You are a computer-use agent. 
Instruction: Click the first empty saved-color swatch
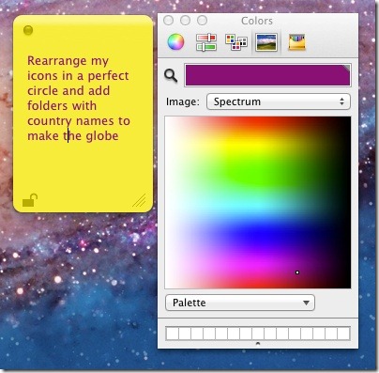pos(172,334)
